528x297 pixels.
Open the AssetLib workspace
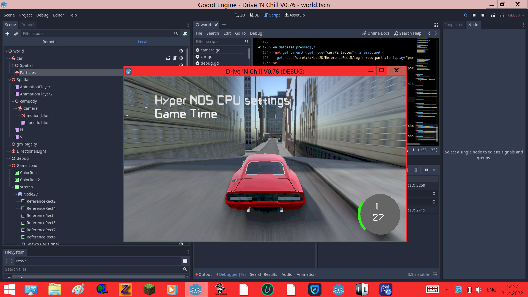click(295, 15)
